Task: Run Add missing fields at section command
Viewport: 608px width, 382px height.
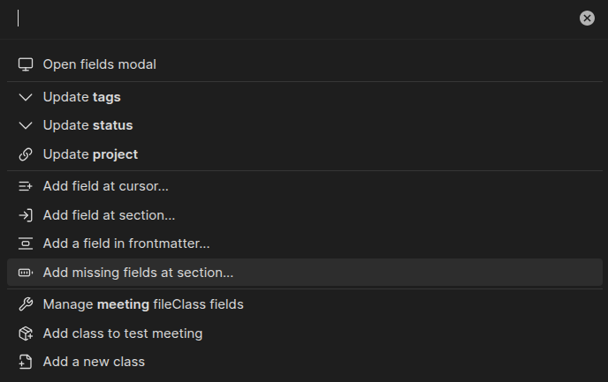Action: [x=138, y=273]
